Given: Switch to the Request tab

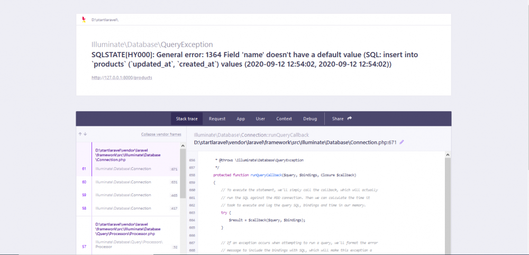Looking at the screenshot, I should [217, 119].
